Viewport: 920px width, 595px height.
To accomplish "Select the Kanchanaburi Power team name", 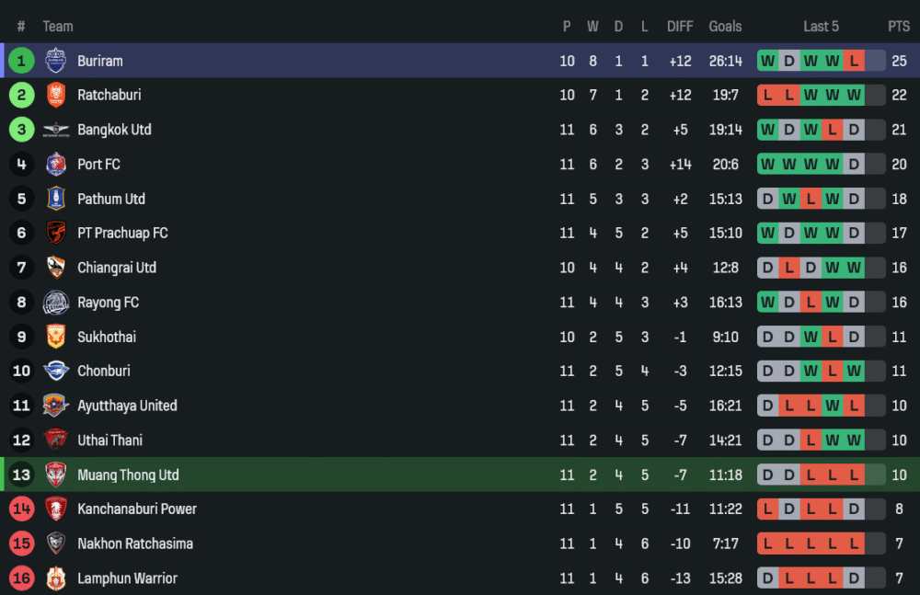I will [137, 509].
